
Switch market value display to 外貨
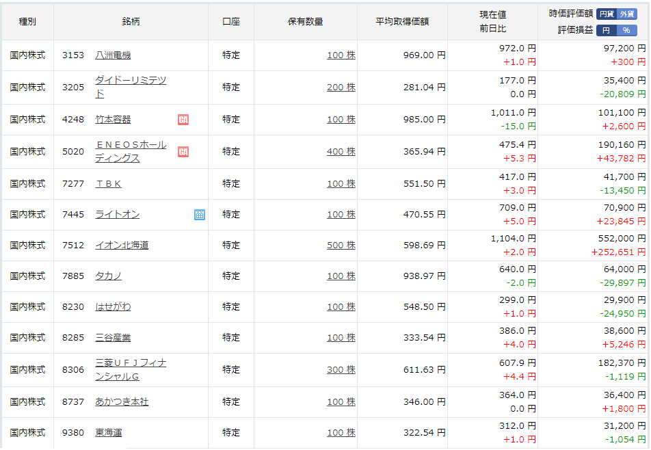627,14
